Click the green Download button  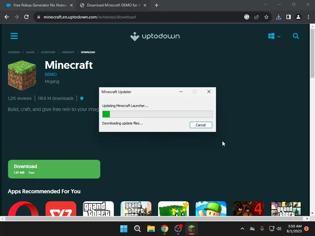tap(54, 169)
